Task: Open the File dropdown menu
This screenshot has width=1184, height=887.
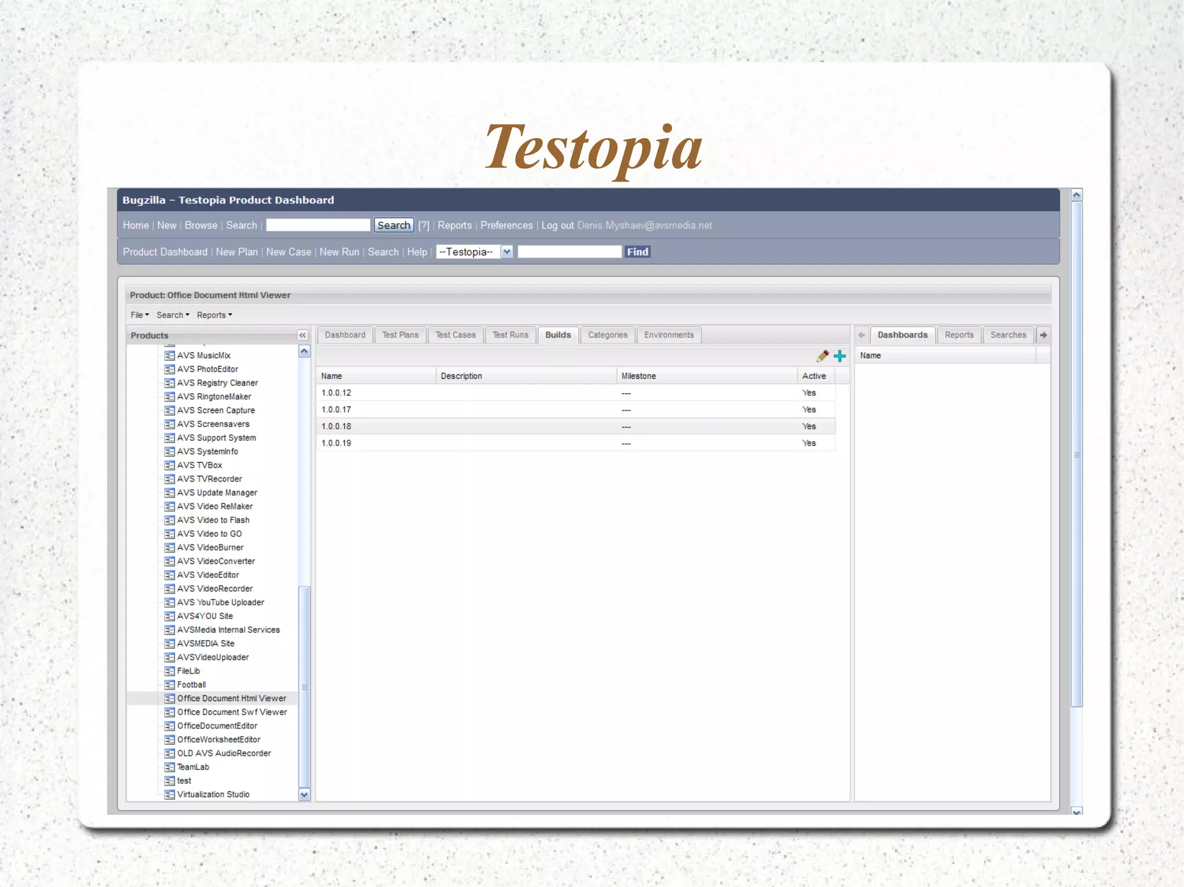Action: point(139,315)
